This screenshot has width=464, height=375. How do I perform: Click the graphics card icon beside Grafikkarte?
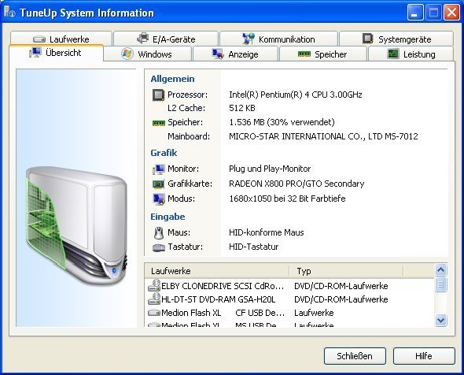[158, 184]
